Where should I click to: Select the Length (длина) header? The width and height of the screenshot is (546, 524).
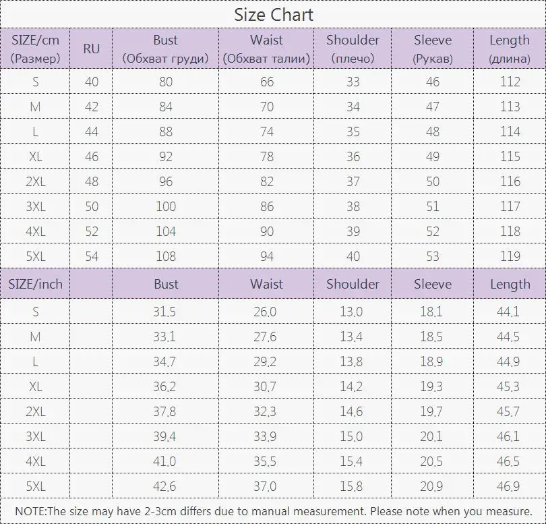[510, 49]
